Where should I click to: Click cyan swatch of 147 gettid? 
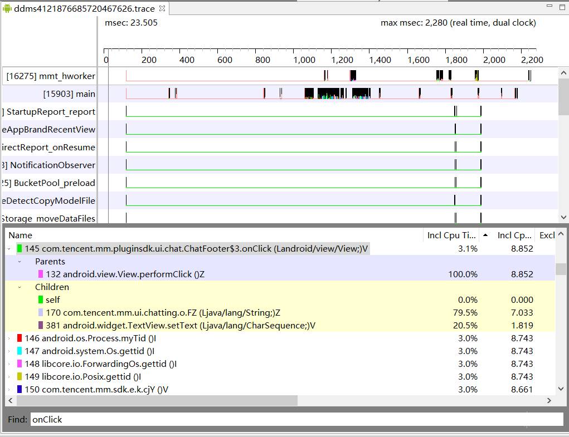click(20, 351)
